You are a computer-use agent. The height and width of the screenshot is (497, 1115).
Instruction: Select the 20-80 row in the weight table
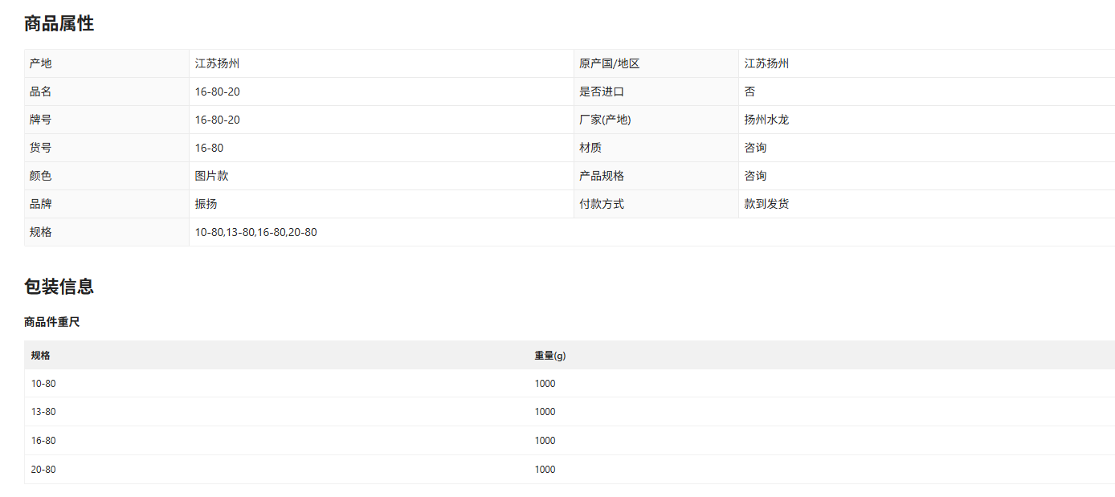point(43,470)
